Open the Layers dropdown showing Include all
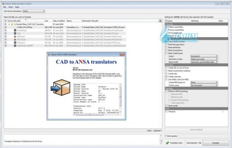This screenshot has height=148, width=232. 204,56
